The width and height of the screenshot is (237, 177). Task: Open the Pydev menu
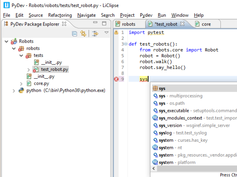click(146, 15)
